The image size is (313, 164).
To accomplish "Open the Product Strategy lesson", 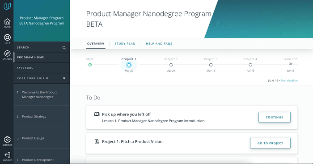I will pyautogui.click(x=42, y=116).
